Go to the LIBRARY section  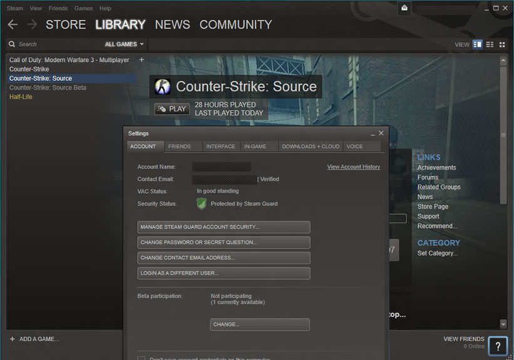[120, 24]
